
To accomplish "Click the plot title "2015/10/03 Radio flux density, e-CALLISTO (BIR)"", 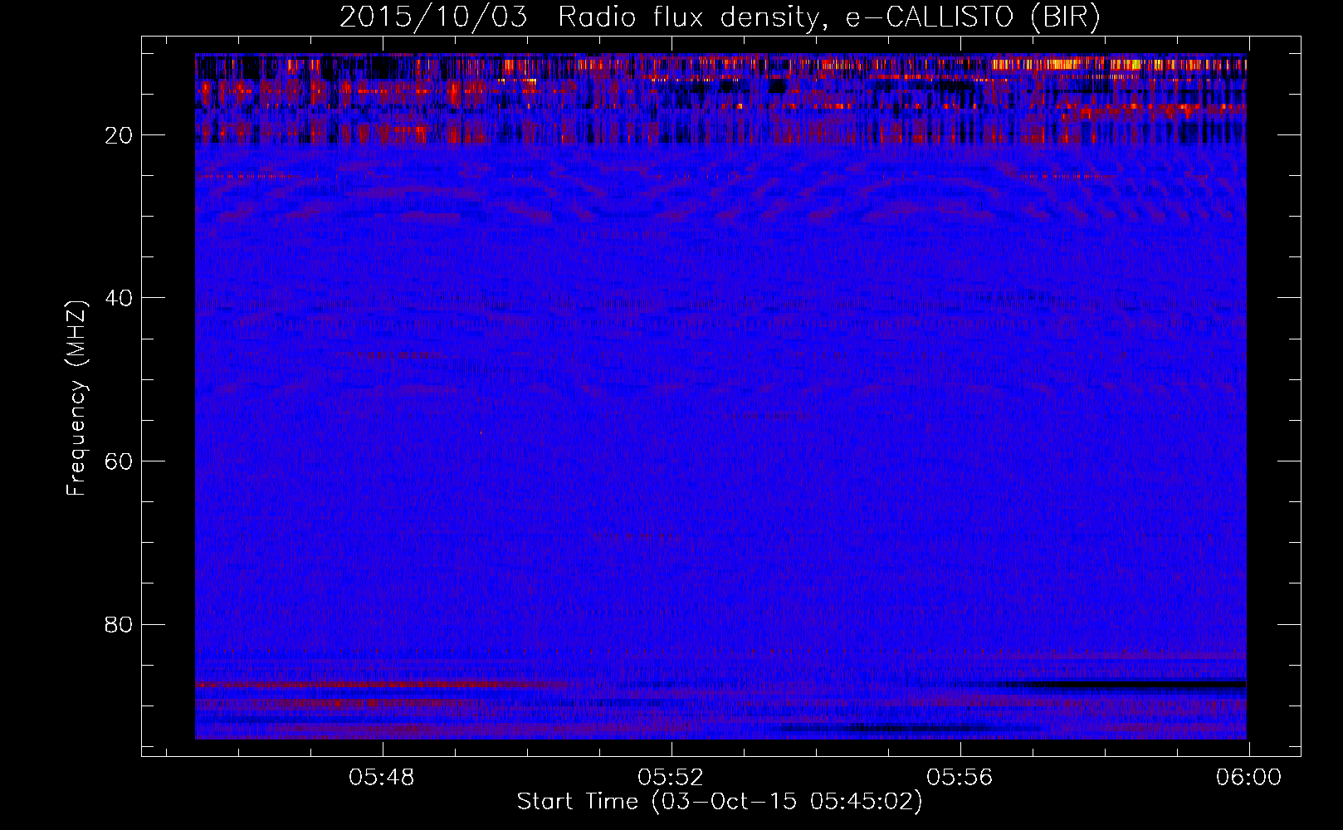I will click(x=720, y=17).
